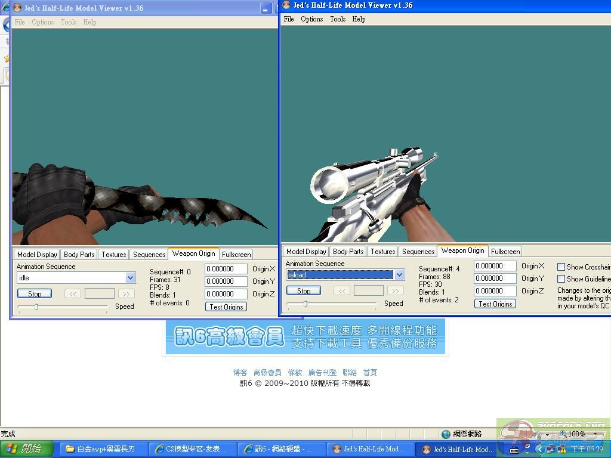611x458 pixels.
Task: Open 白金awp+黑雲長刃 folder taskbar button
Action: (104, 449)
